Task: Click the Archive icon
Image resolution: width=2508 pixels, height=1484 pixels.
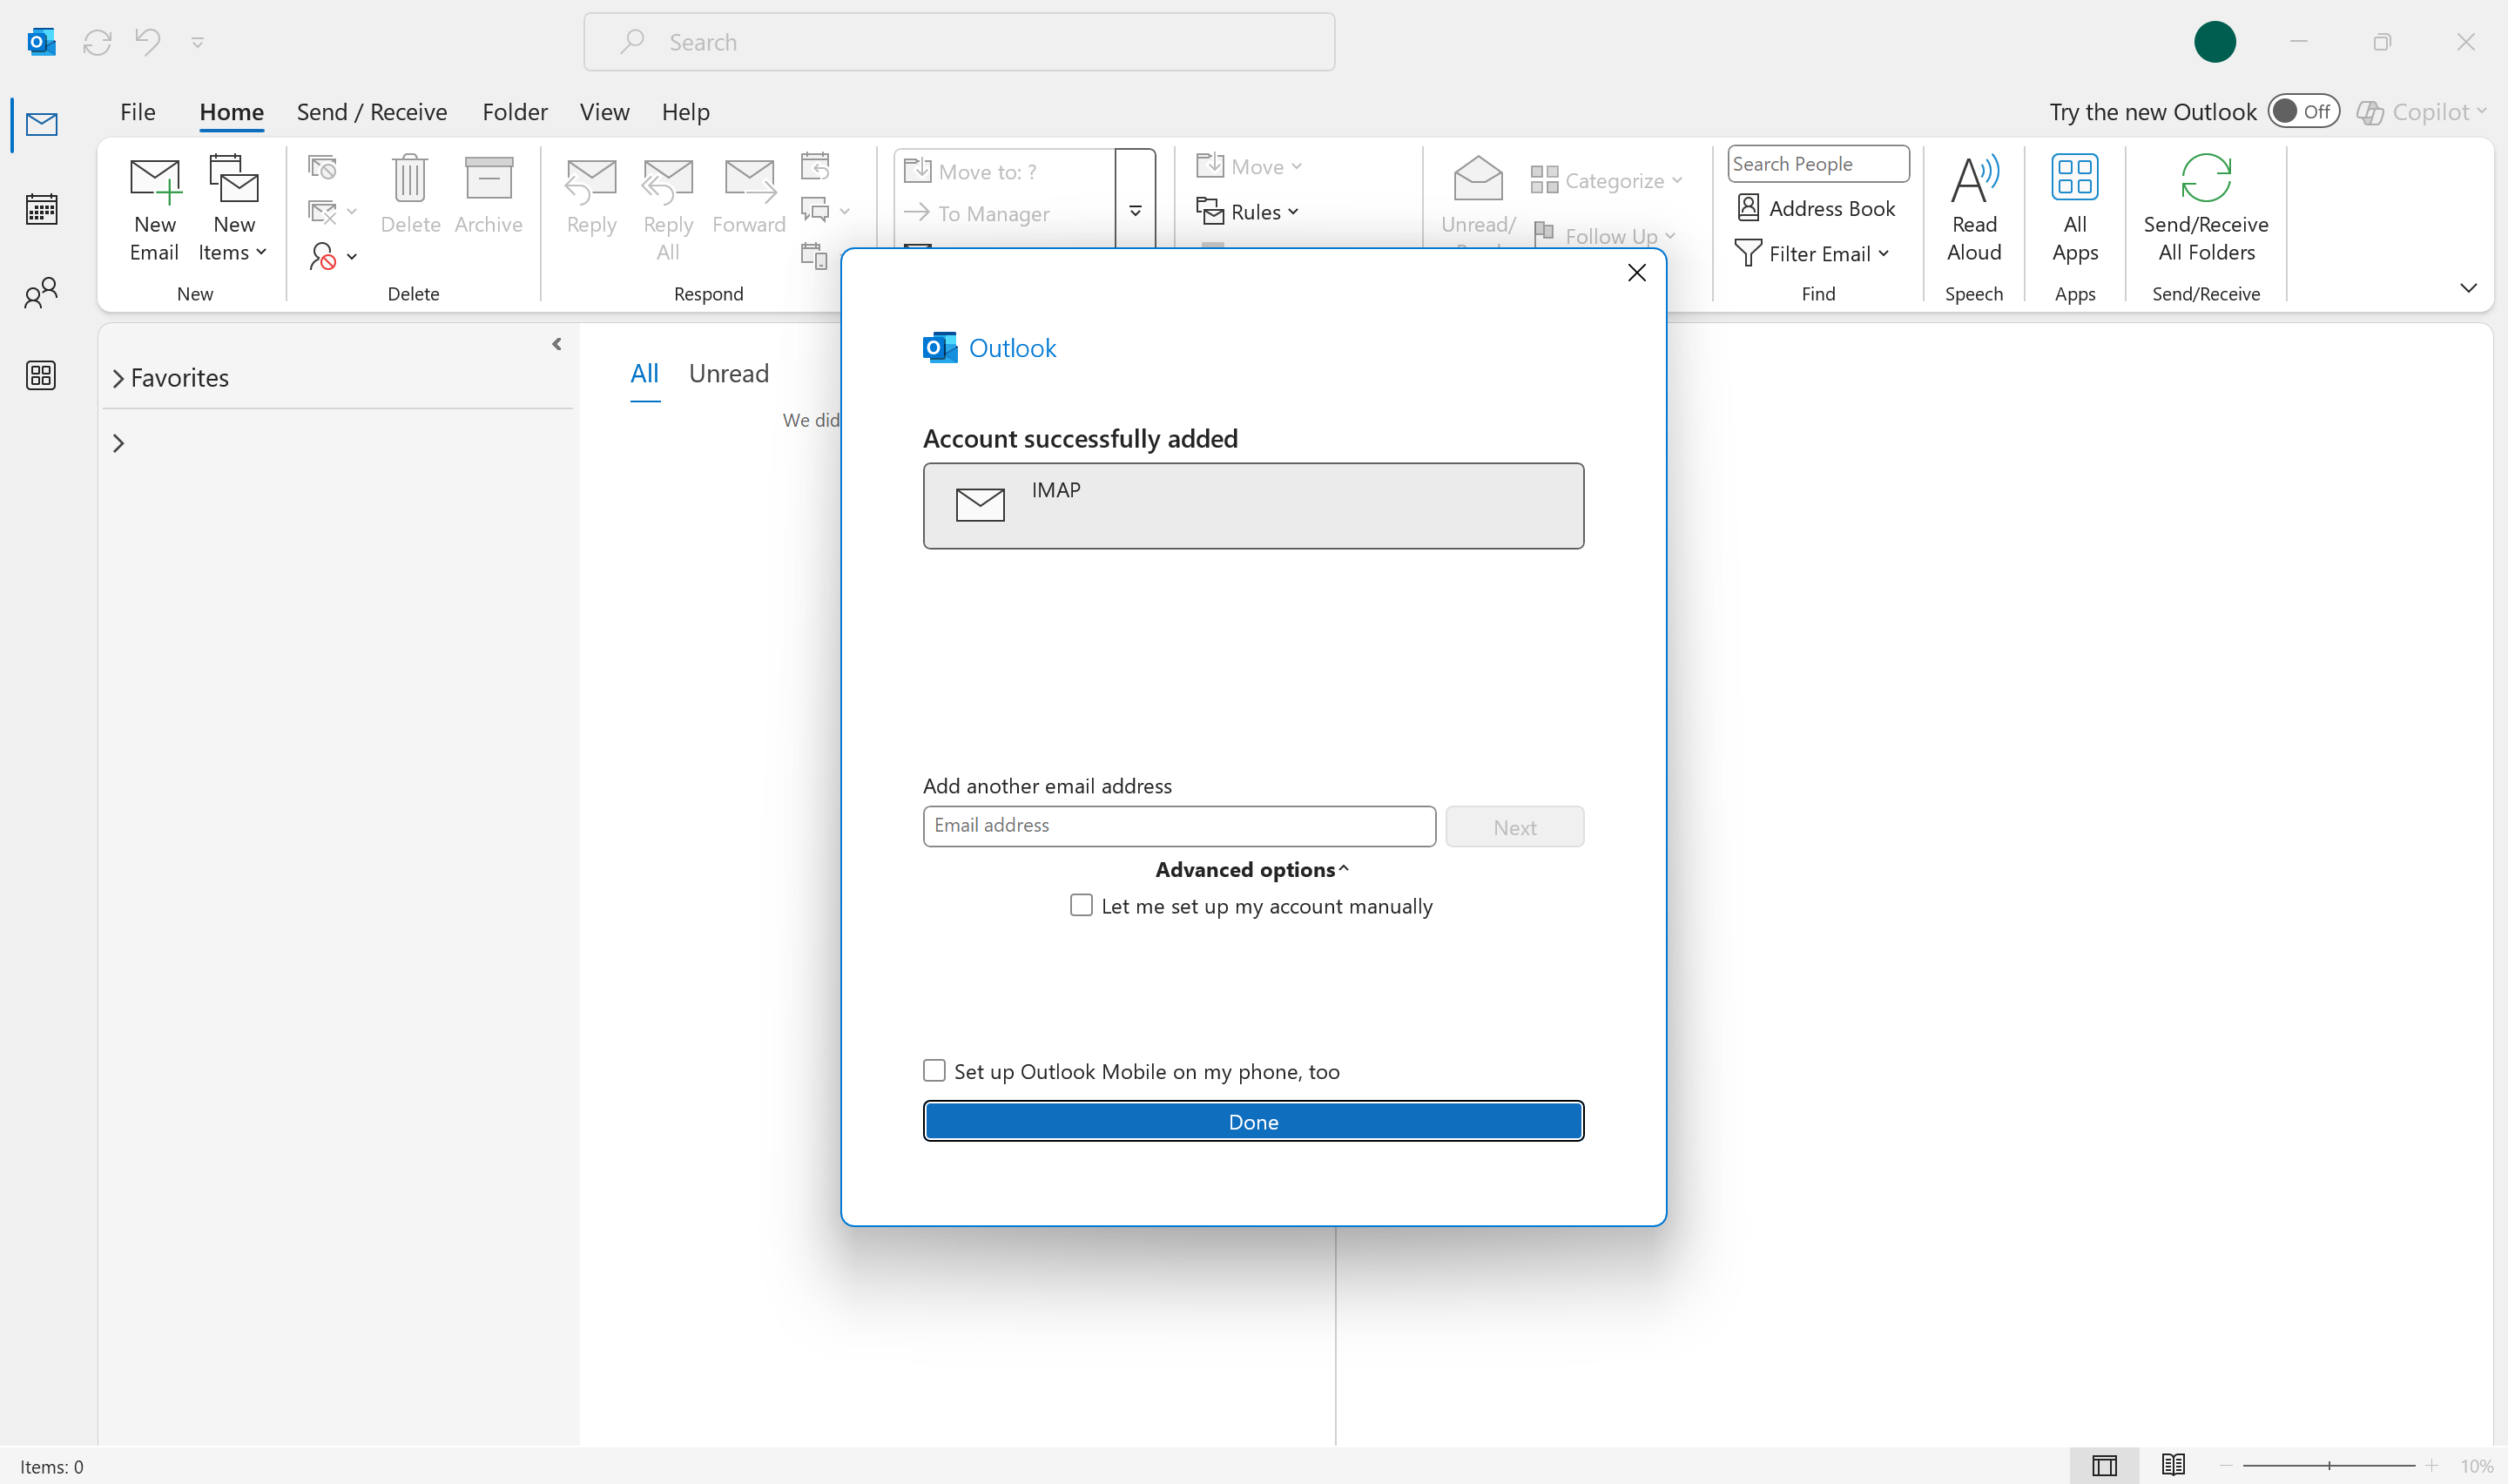Action: [x=489, y=196]
